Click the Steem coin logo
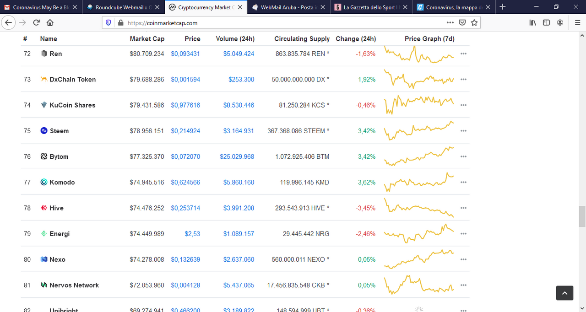The image size is (586, 312). pos(44,130)
